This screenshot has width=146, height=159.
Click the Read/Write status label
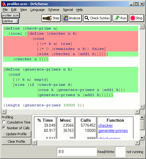(x=106, y=152)
